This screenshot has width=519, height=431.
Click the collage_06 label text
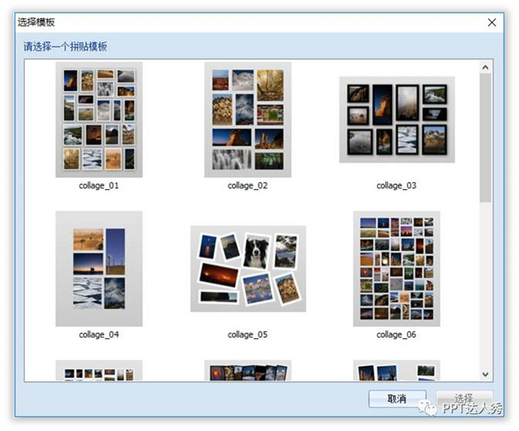tap(396, 335)
